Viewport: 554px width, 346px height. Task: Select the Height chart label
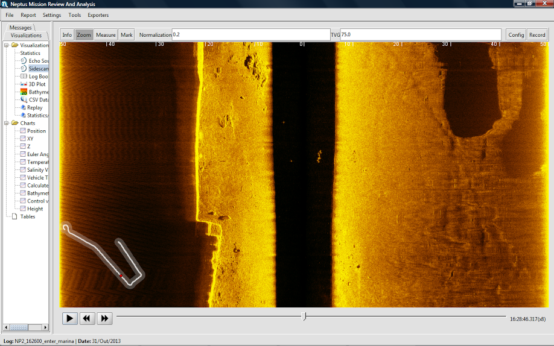click(x=35, y=209)
